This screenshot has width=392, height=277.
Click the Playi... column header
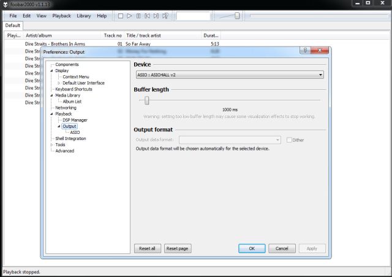pyautogui.click(x=13, y=35)
